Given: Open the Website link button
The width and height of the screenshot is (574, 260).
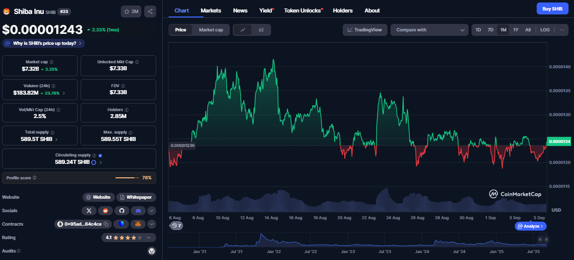Looking at the screenshot, I should point(98,197).
